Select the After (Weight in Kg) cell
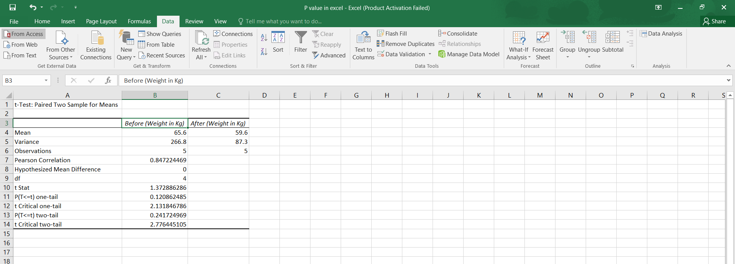The image size is (735, 264). click(x=218, y=123)
